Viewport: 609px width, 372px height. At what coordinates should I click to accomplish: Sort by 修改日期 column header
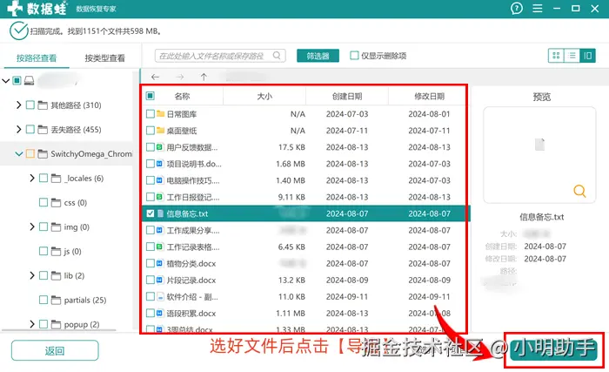[429, 96]
